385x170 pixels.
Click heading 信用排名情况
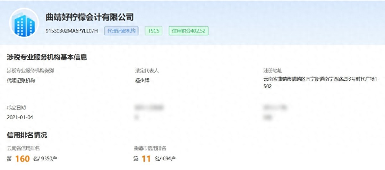point(27,135)
